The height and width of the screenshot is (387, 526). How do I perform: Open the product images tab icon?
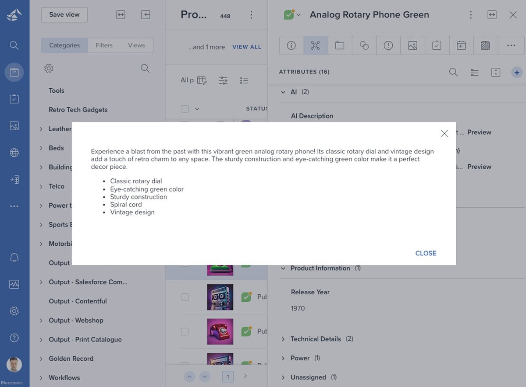pos(412,45)
